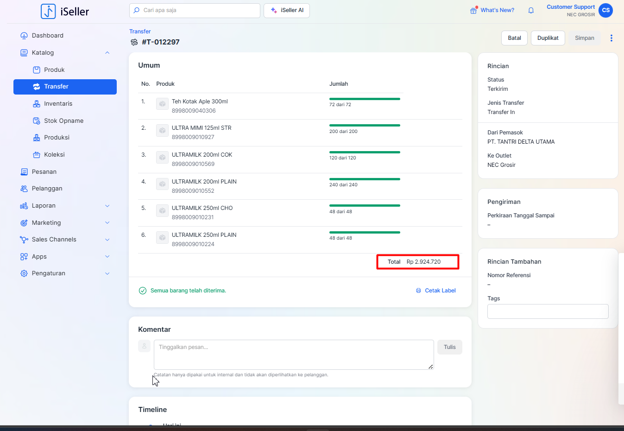Screen dimensions: 624x431
Task: Click the Produk box icon
Action: (37, 70)
